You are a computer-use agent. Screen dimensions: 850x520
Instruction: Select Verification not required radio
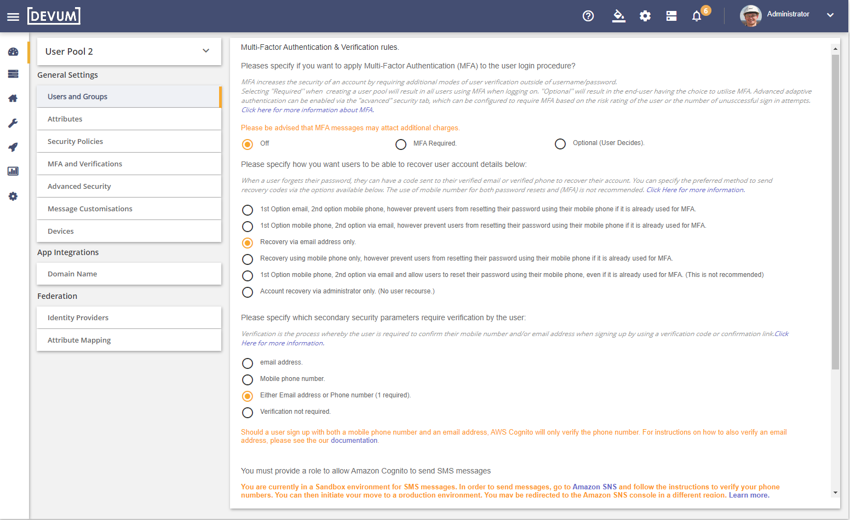(x=248, y=412)
